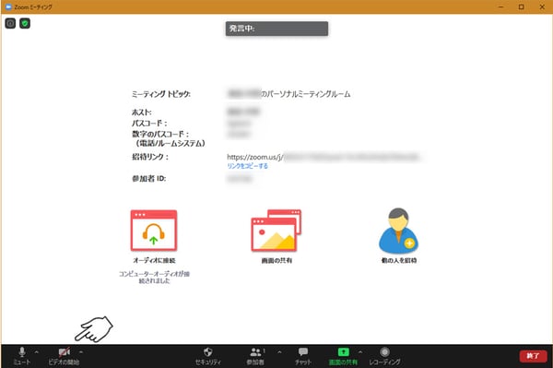
Task: Open the チャット chat panel
Action: [x=303, y=356]
